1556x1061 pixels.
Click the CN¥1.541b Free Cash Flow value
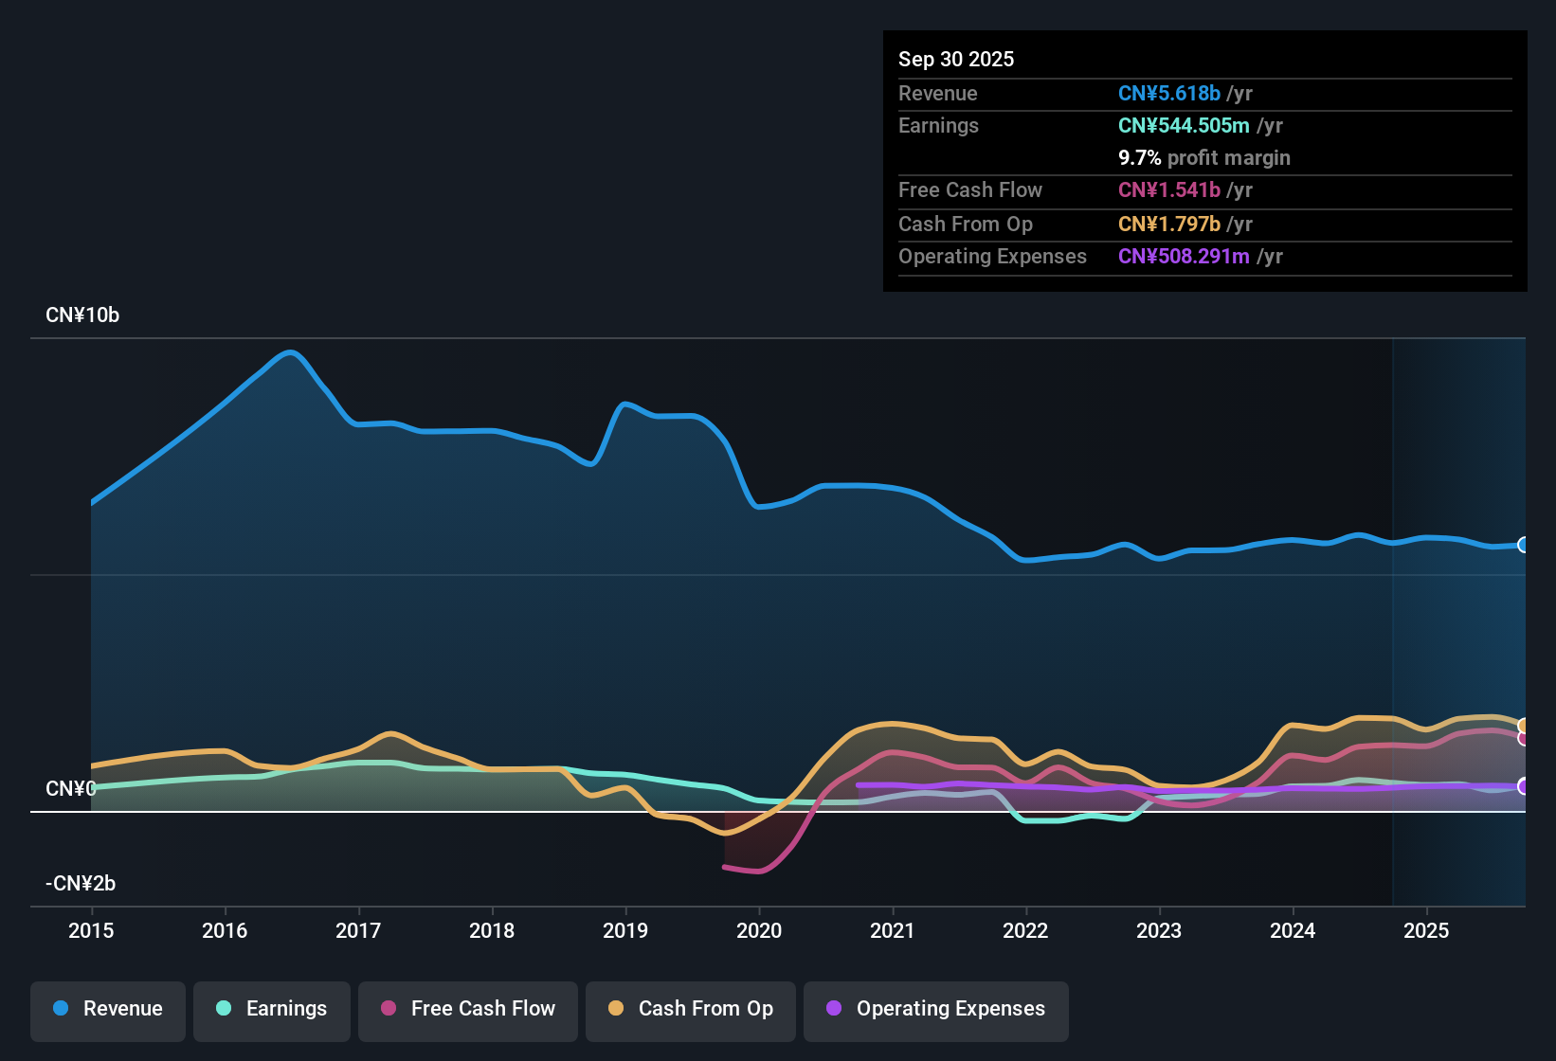(x=1168, y=189)
